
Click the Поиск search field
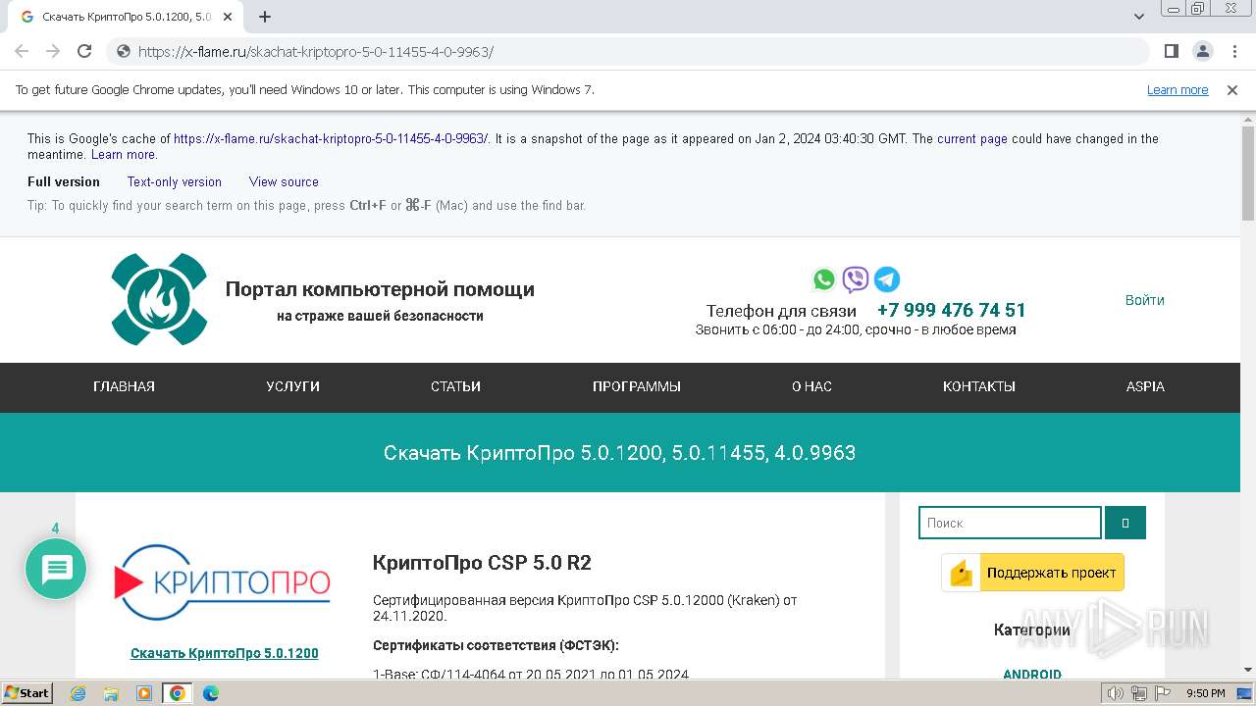tap(1010, 523)
